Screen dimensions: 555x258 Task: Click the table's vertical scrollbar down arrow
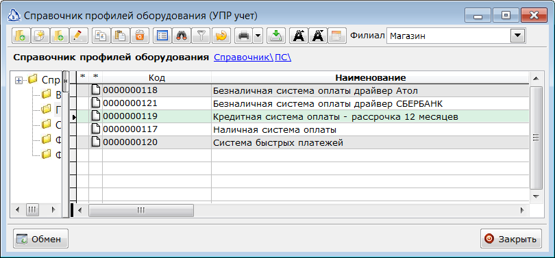(x=536, y=196)
